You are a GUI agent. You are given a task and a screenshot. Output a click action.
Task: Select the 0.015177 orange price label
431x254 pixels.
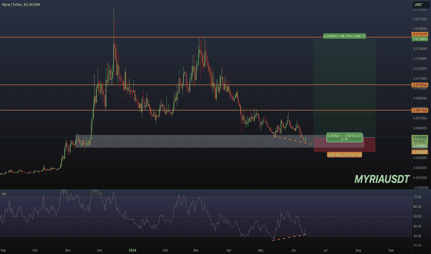(x=420, y=34)
